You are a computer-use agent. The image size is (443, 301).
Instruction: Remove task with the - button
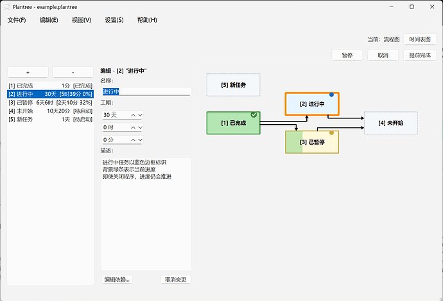73,73
